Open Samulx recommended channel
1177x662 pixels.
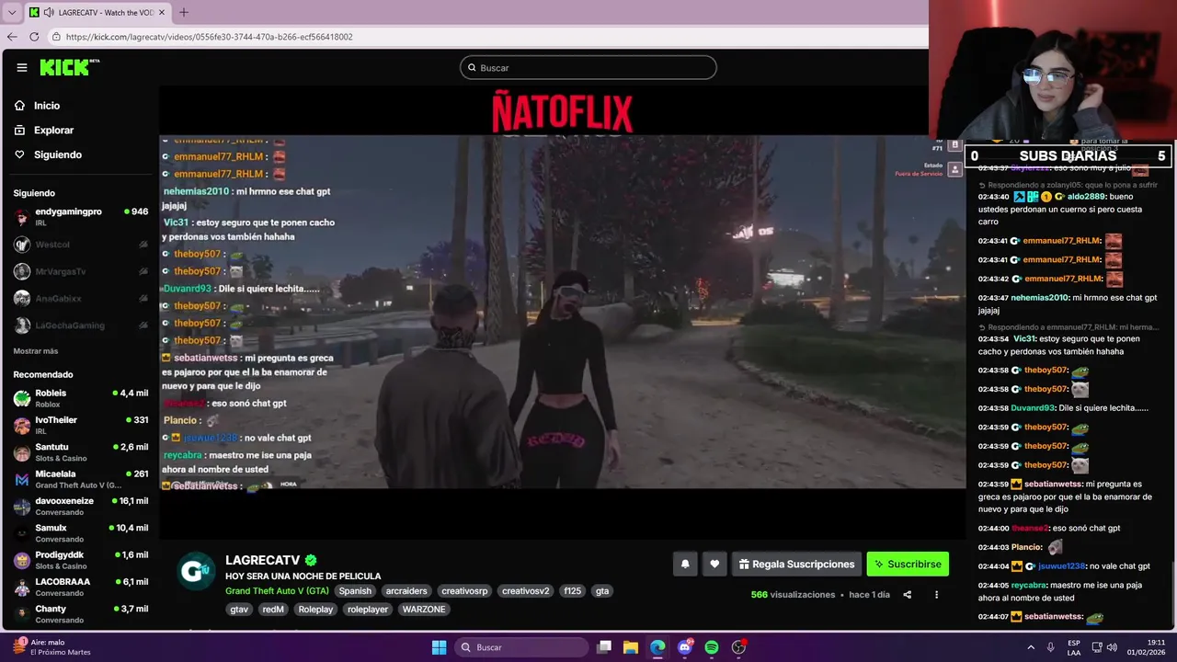click(x=80, y=533)
